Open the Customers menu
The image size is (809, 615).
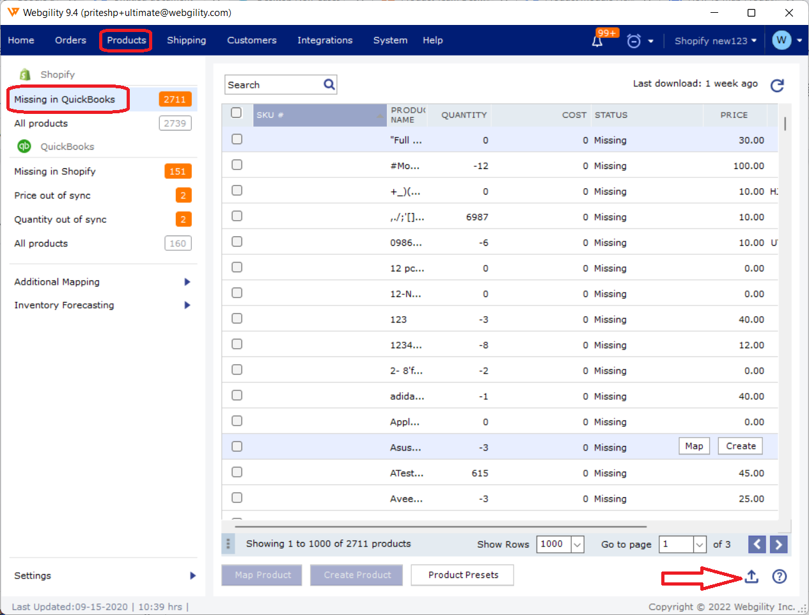[252, 40]
